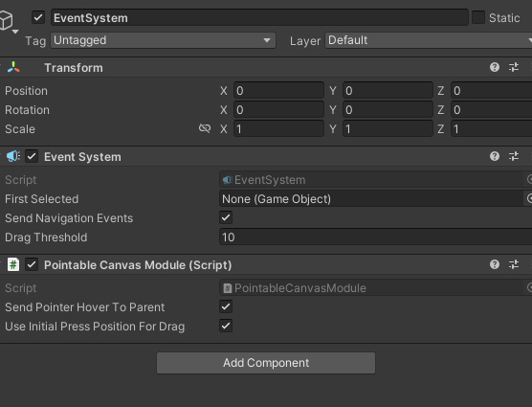Uncheck Send Navigation Events
This screenshot has width=532, height=407.
pos(226,217)
